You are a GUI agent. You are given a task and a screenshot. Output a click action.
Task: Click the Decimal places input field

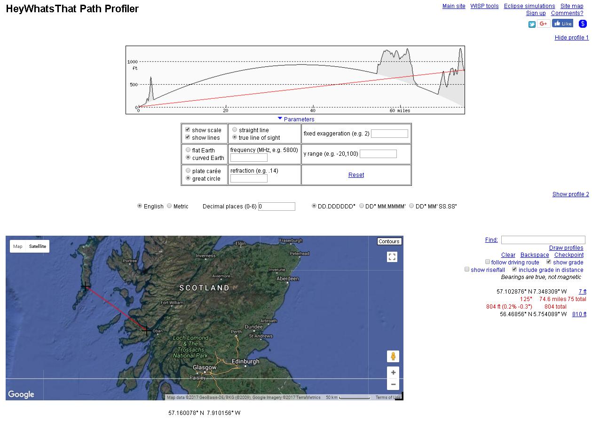(276, 206)
